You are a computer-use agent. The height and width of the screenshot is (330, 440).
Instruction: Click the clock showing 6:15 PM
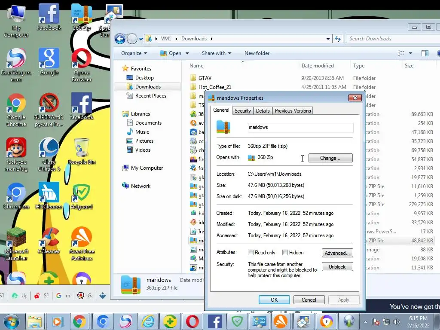tap(418, 318)
